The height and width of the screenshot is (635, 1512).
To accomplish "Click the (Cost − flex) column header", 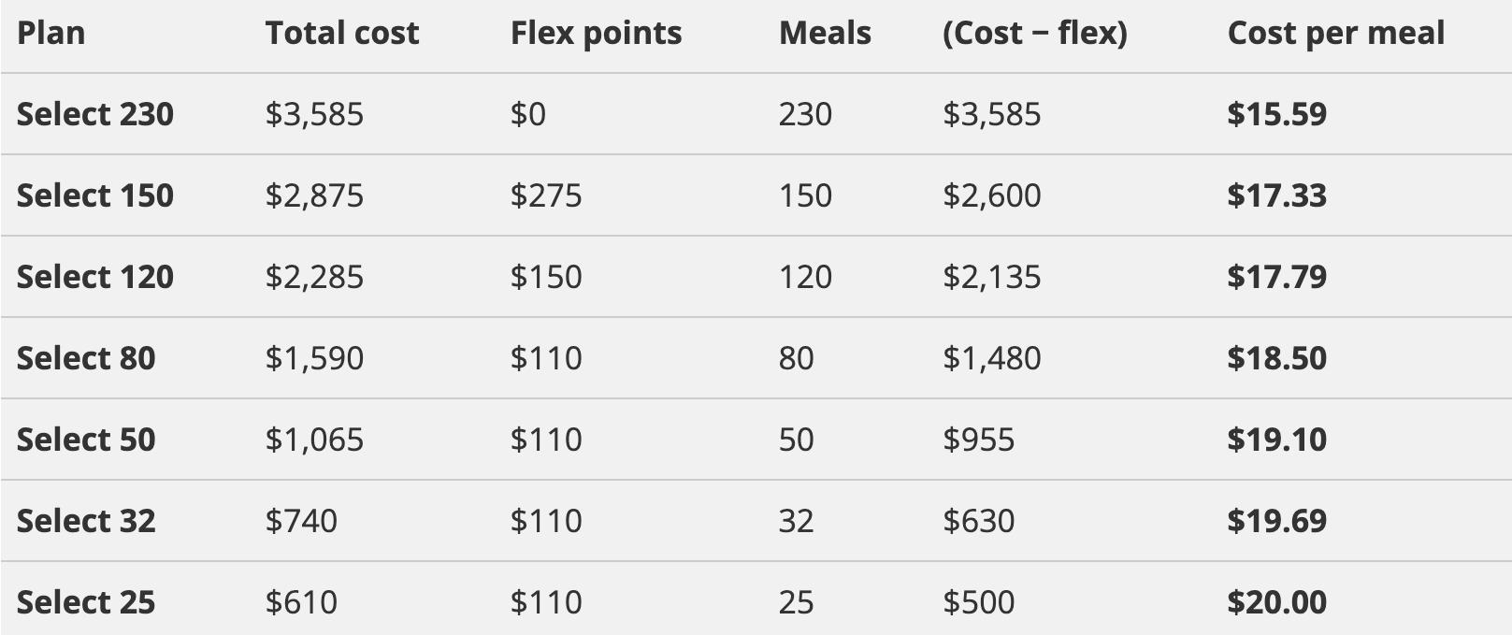I will [x=1035, y=34].
